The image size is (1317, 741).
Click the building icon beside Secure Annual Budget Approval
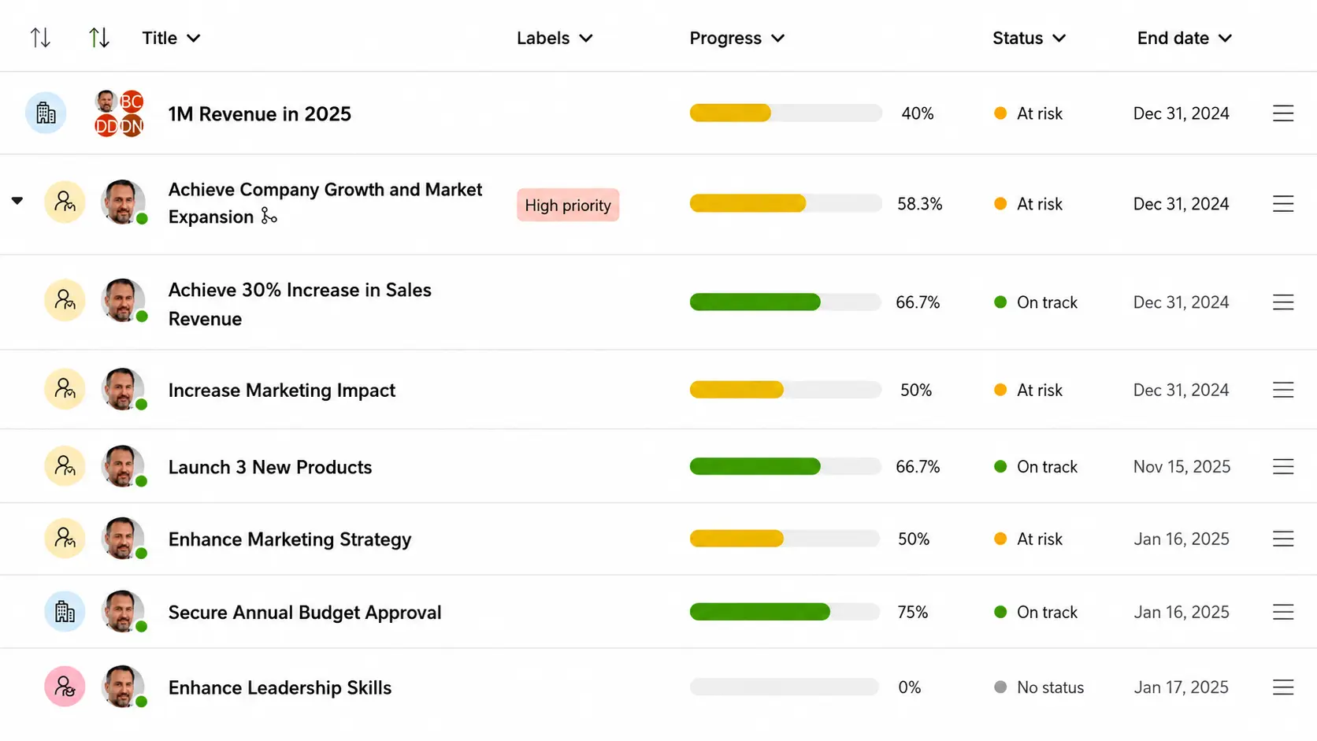(65, 612)
